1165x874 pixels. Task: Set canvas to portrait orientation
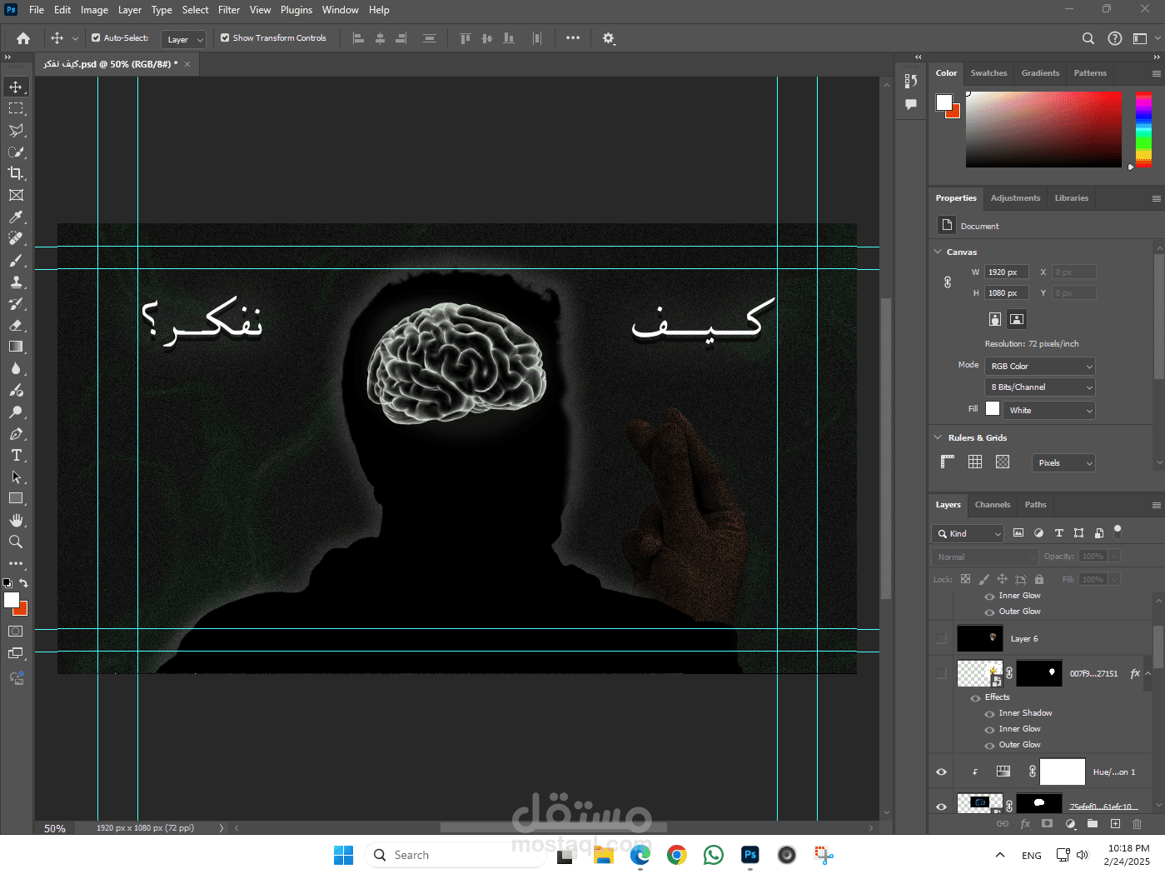point(994,319)
